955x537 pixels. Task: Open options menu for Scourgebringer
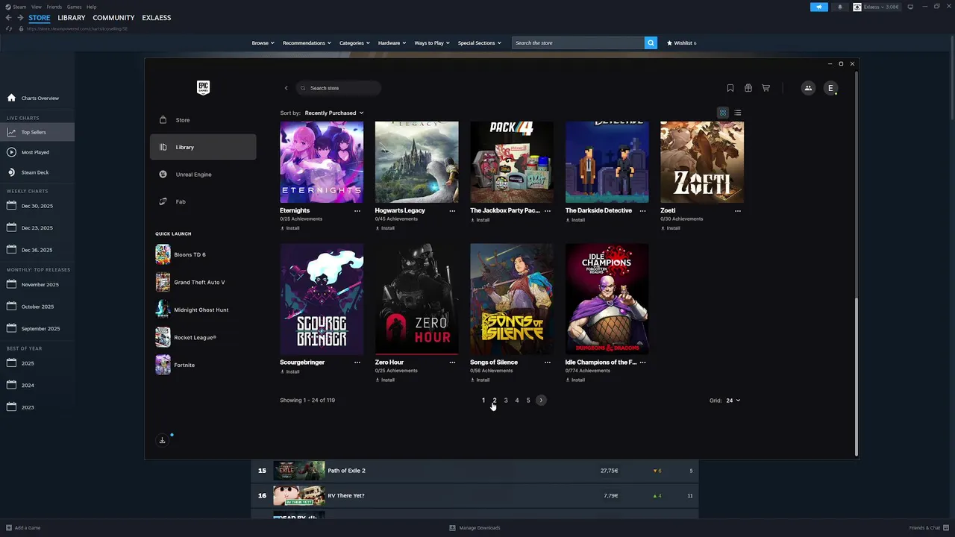click(357, 362)
